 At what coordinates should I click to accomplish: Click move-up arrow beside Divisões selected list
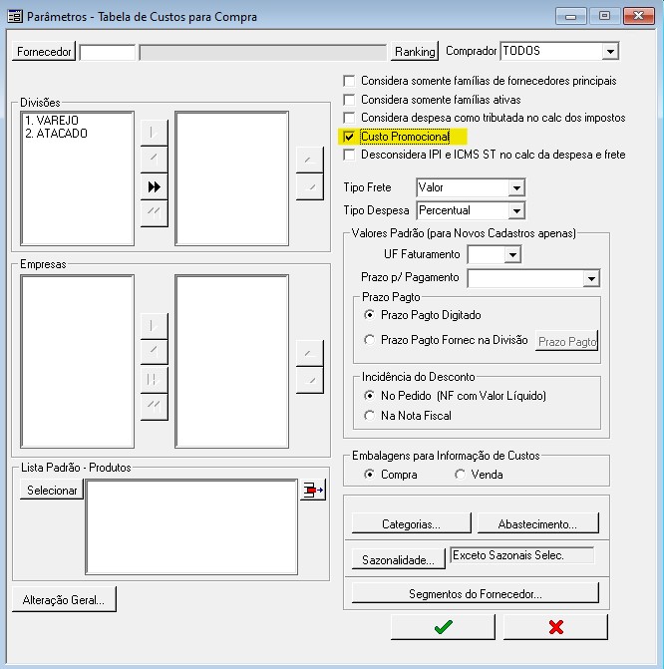point(310,160)
